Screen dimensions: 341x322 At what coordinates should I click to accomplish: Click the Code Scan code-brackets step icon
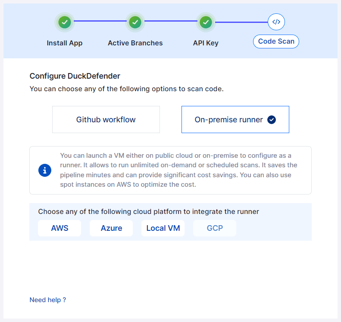pos(276,22)
